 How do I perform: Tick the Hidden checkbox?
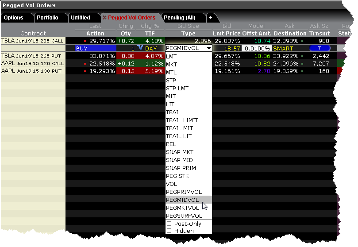tap(169, 231)
